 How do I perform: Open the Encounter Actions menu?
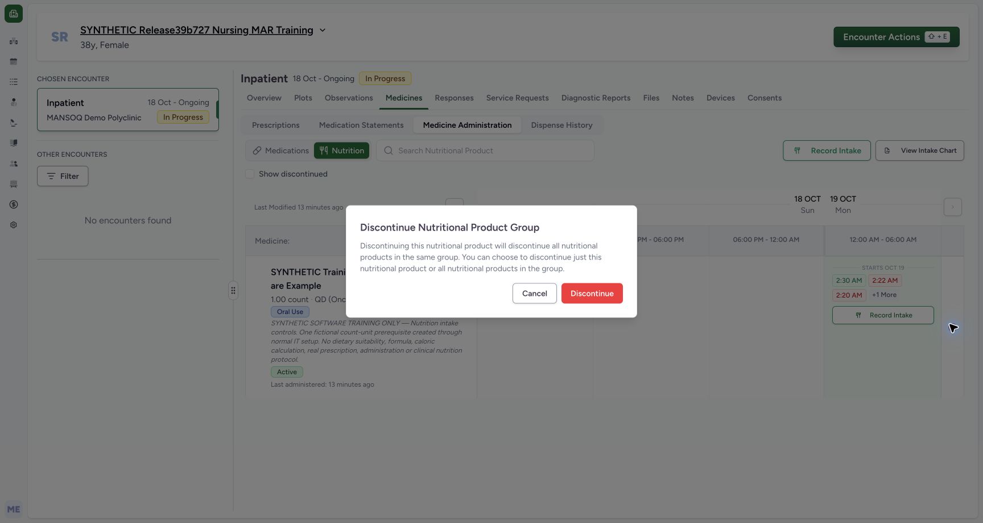coord(897,37)
